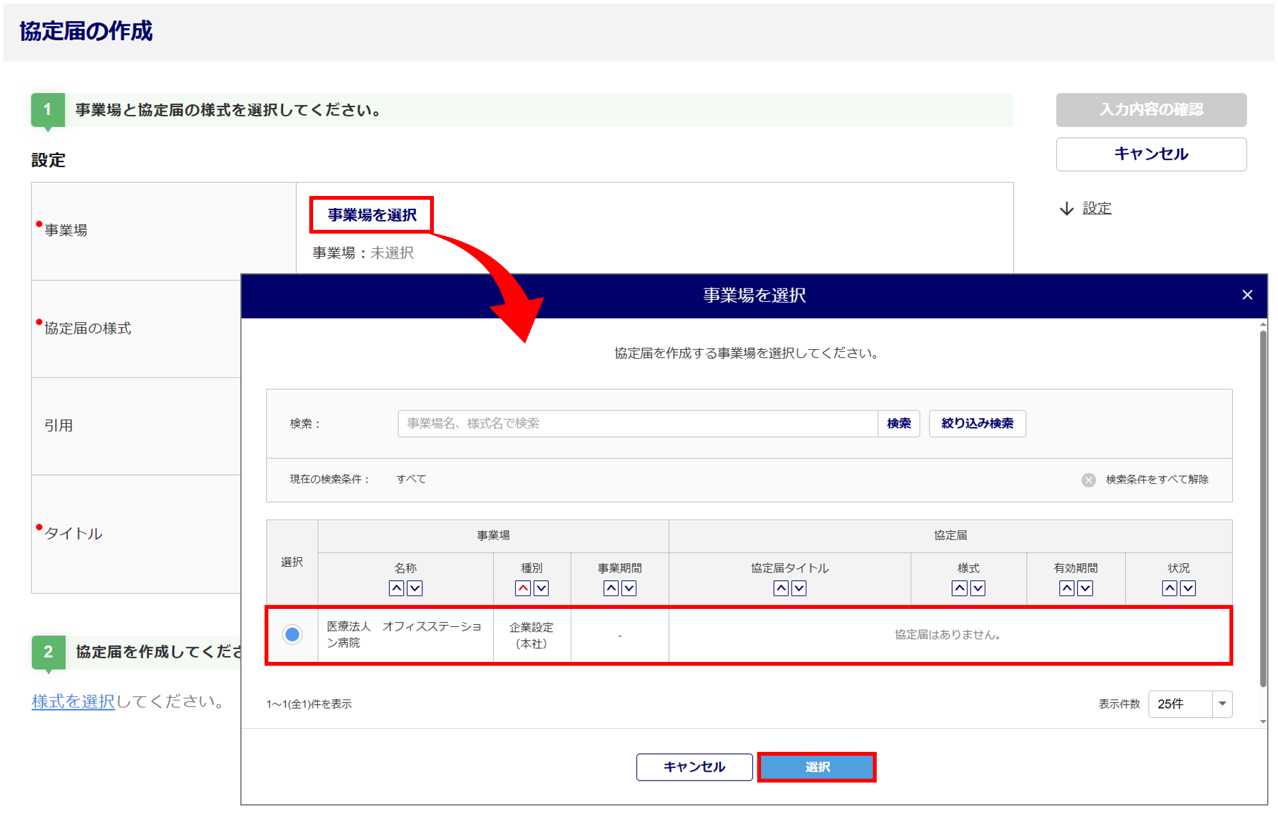Sort 名称 column descending arrow
Screen dimensions: 1278x817
415,588
